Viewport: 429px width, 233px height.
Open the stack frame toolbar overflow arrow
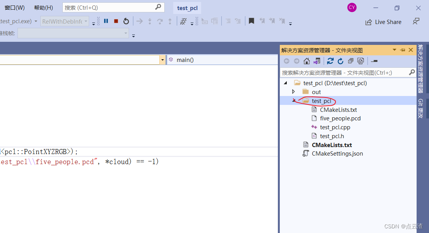coord(134,36)
